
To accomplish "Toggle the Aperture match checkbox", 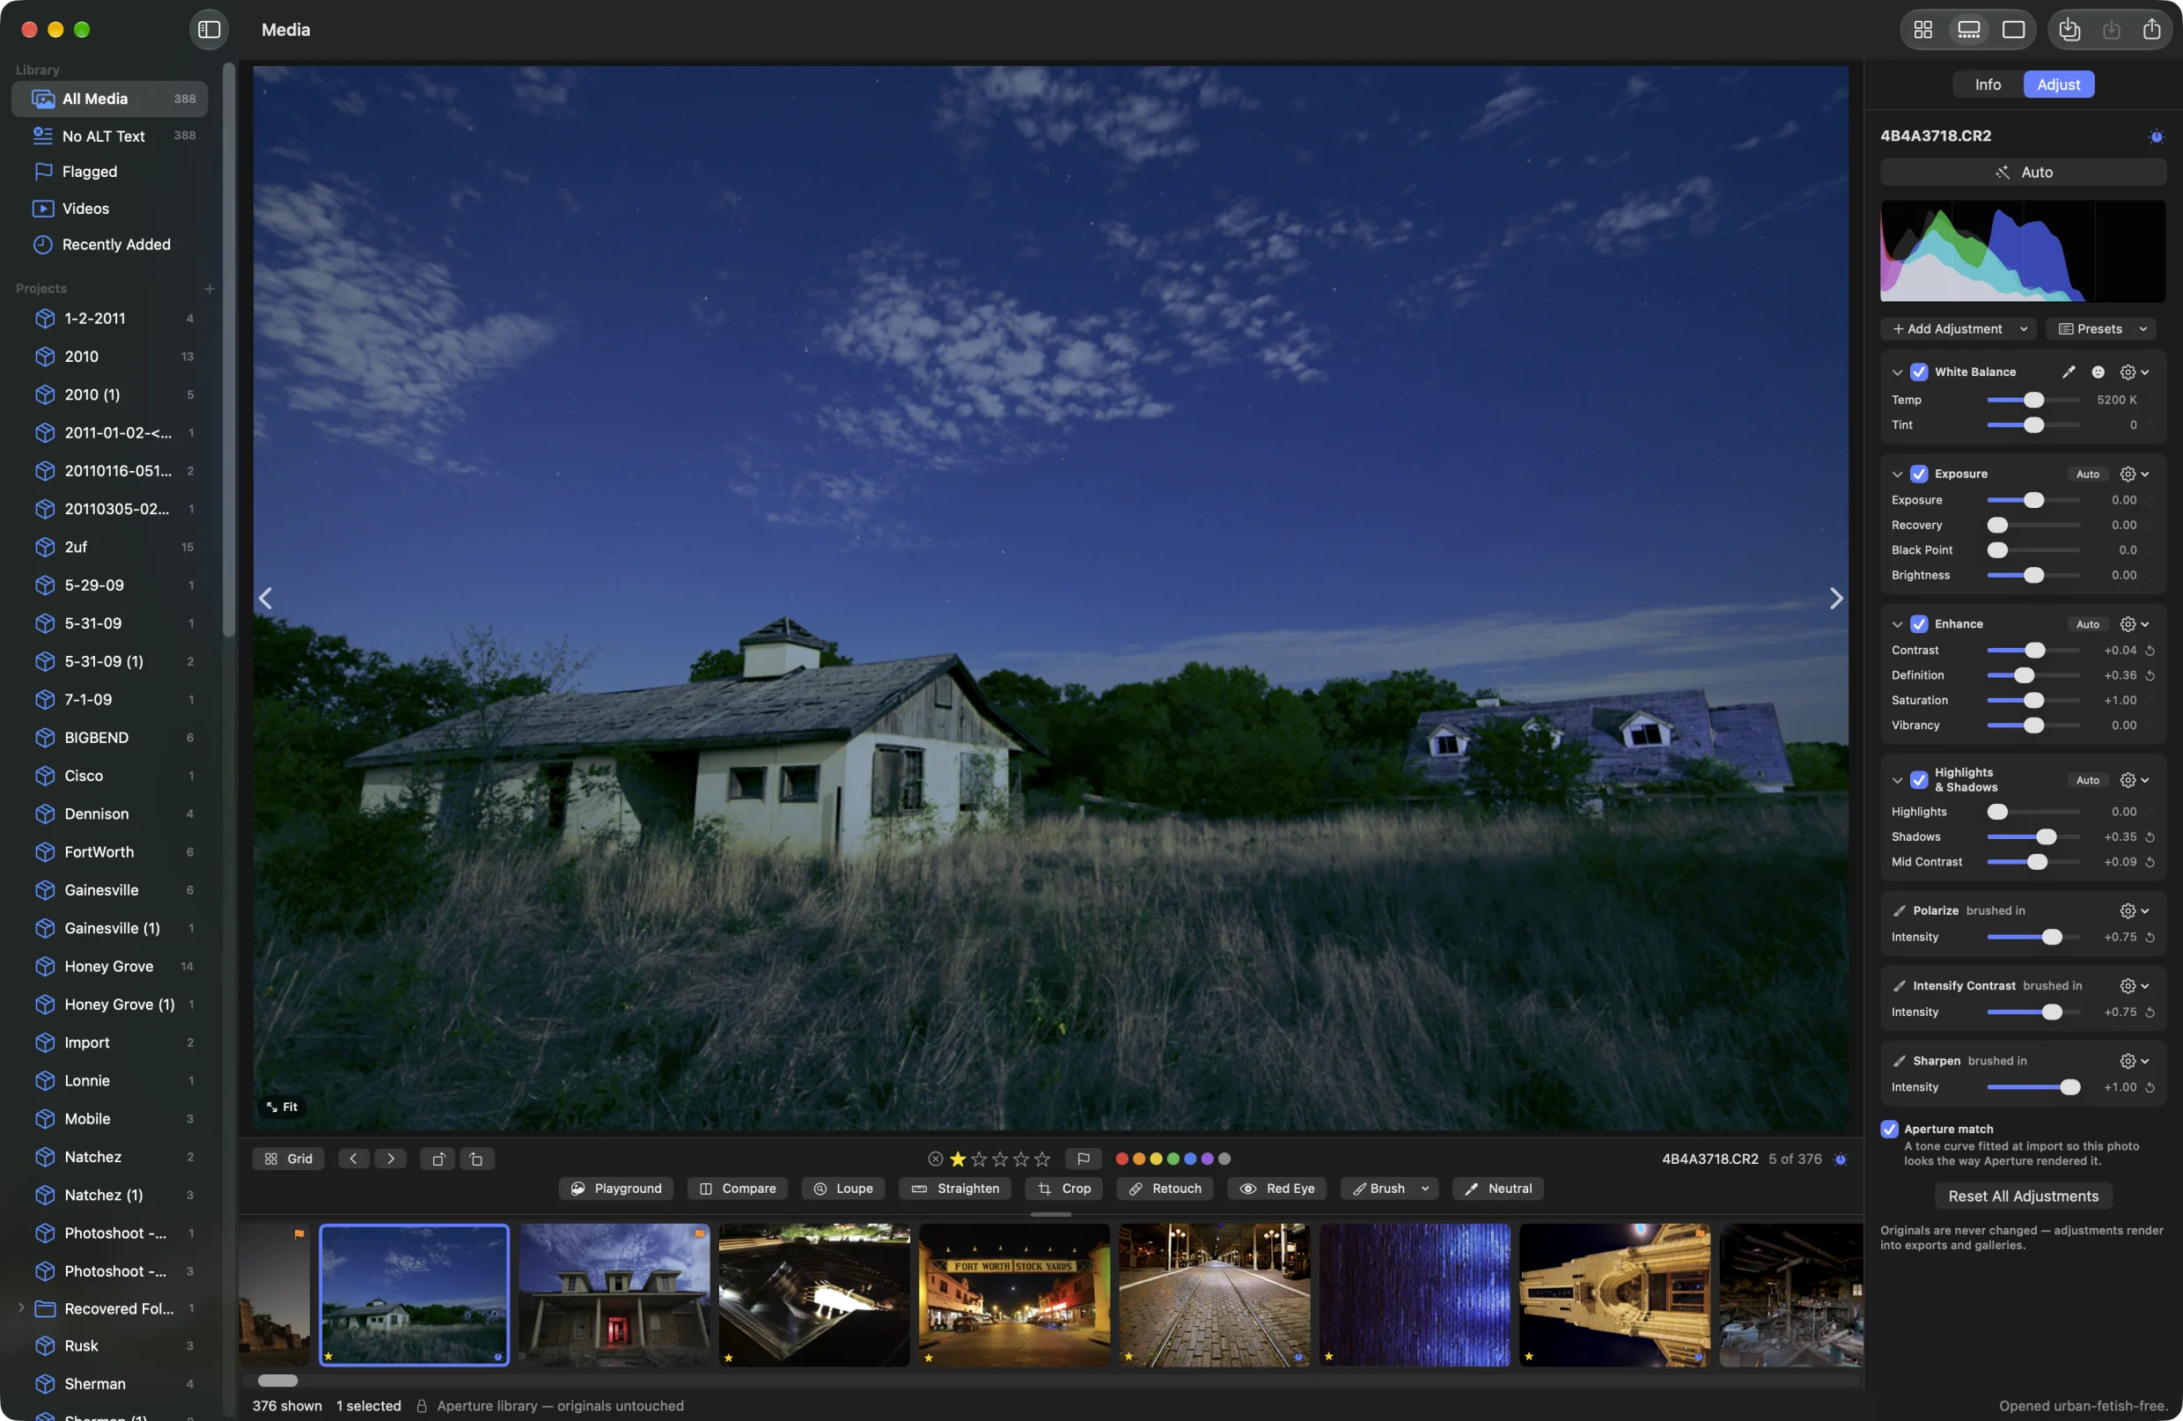I will (1889, 1130).
